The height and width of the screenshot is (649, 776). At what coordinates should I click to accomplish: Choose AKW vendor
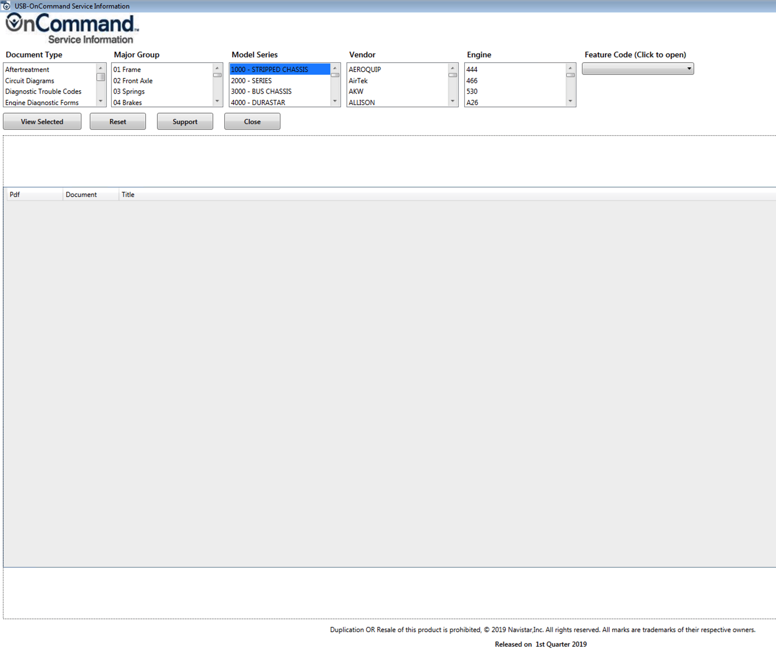click(x=398, y=91)
